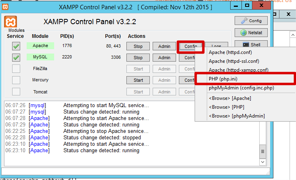Image resolution: width=296 pixels, height=180 pixels.
Task: Tick the Tomcat service checkbox
Action: point(16,91)
